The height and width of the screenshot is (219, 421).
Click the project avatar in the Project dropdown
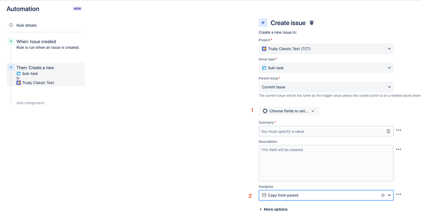(264, 49)
